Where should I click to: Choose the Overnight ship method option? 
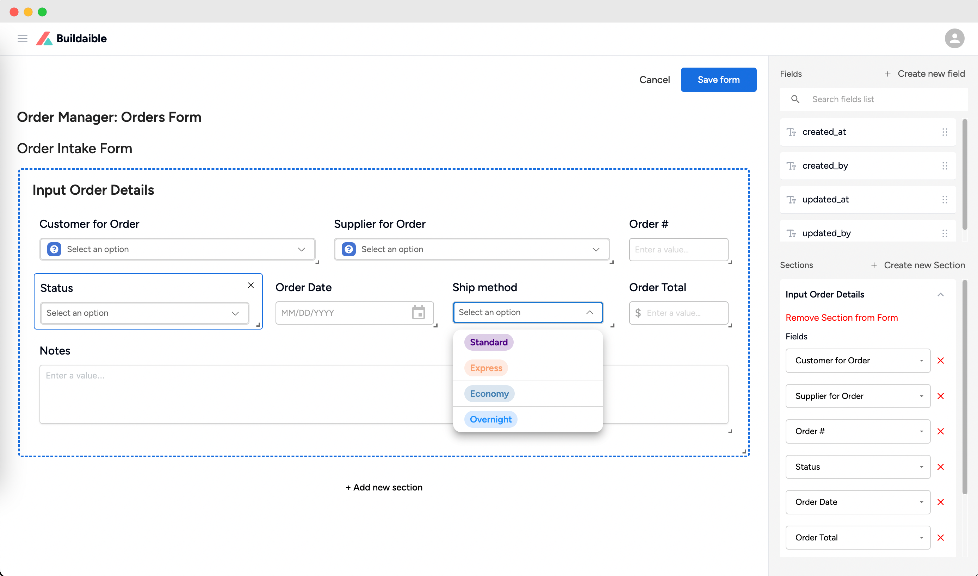click(527, 419)
